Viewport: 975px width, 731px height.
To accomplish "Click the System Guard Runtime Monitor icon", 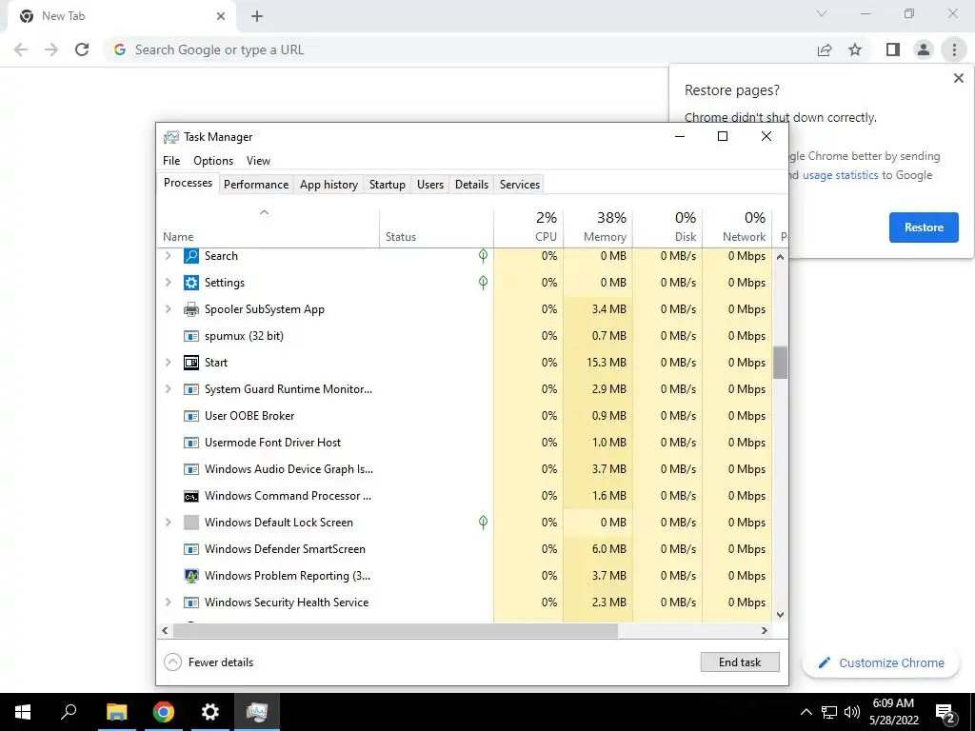I will 190,389.
